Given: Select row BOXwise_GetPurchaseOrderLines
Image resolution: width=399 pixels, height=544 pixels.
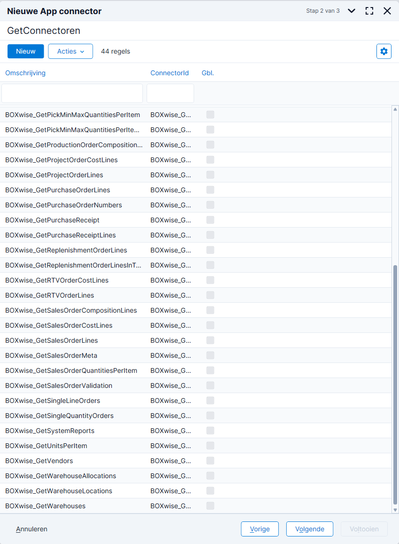Looking at the screenshot, I should (x=196, y=190).
